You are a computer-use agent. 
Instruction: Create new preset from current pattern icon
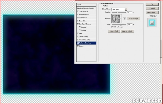[x=124, y=19]
